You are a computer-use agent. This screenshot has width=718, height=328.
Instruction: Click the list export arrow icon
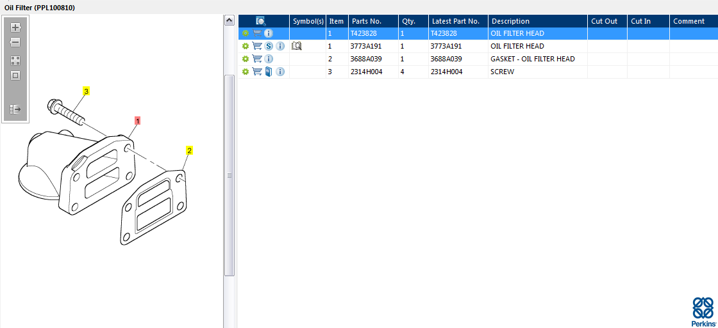(15, 109)
